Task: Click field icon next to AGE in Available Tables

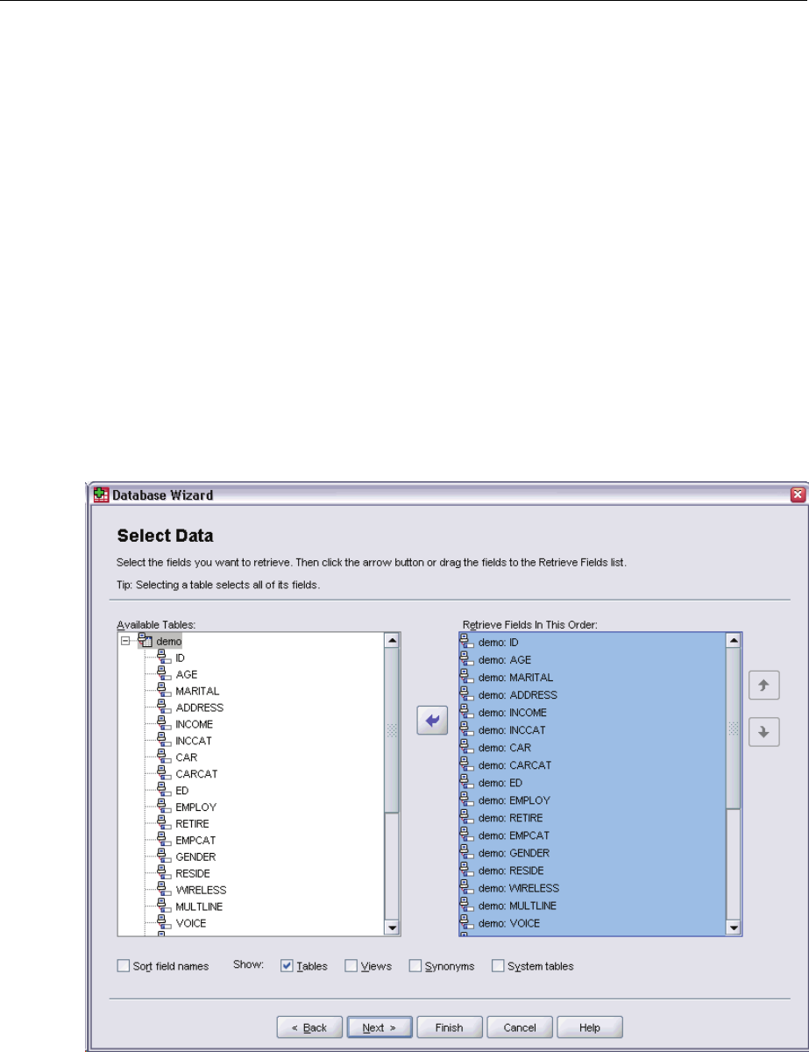Action: pos(163,674)
